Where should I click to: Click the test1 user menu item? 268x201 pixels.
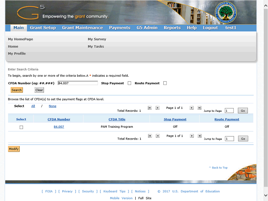click(231, 28)
